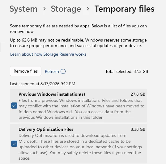The height and width of the screenshot is (164, 166).
Task: Click the Last scanned timestamp text
Action: 43,84
